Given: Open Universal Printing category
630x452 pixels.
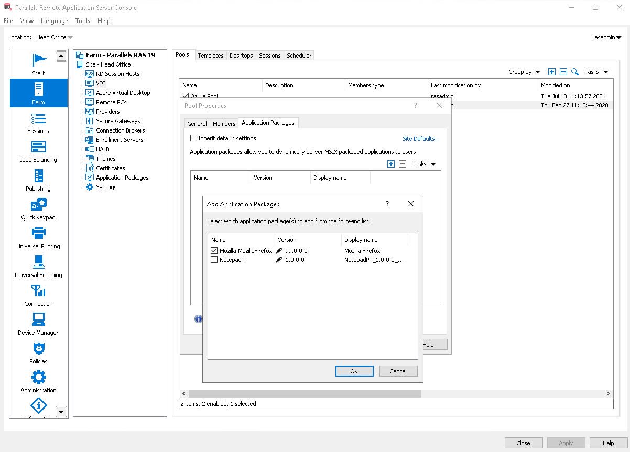Looking at the screenshot, I should pyautogui.click(x=38, y=237).
